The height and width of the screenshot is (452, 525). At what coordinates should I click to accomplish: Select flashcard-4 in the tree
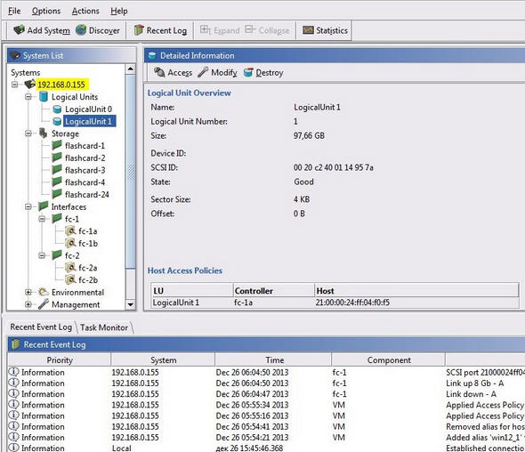pos(85,182)
